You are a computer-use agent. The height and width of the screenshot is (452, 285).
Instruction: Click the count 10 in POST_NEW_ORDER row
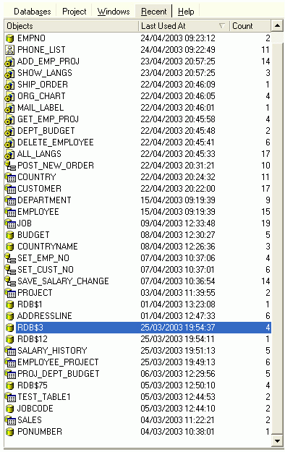[265, 166]
